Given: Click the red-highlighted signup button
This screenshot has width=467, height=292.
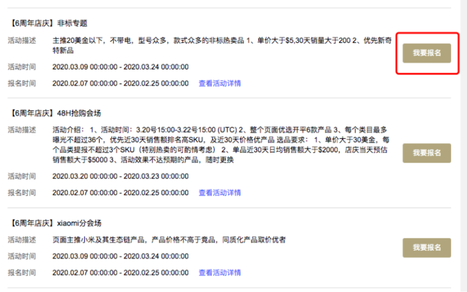Looking at the screenshot, I should 427,53.
